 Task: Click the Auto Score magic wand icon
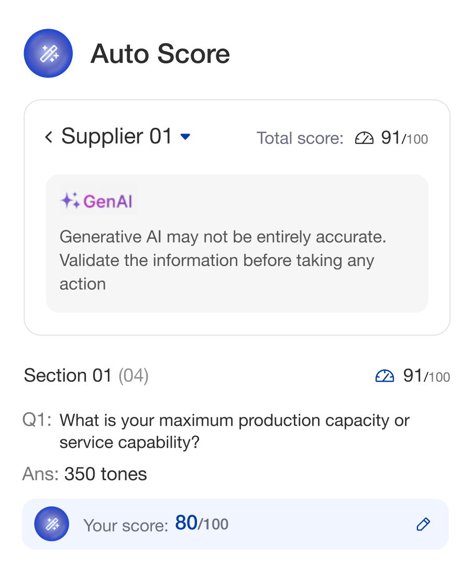[48, 53]
